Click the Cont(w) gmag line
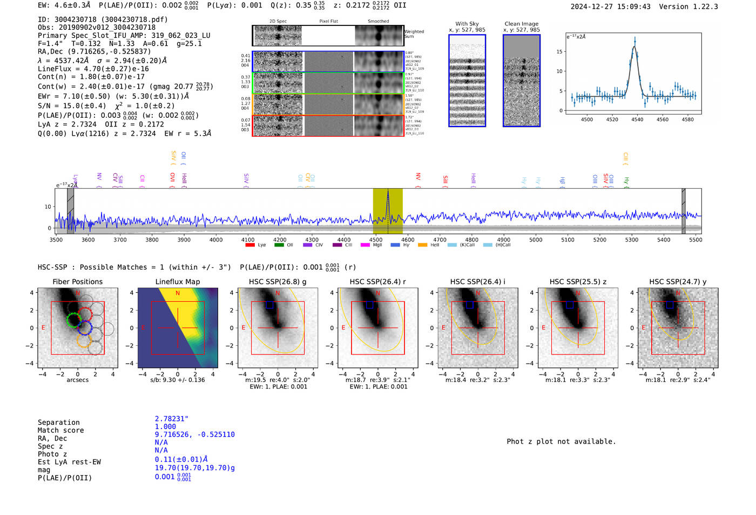The height and width of the screenshot is (515, 756). (125, 86)
